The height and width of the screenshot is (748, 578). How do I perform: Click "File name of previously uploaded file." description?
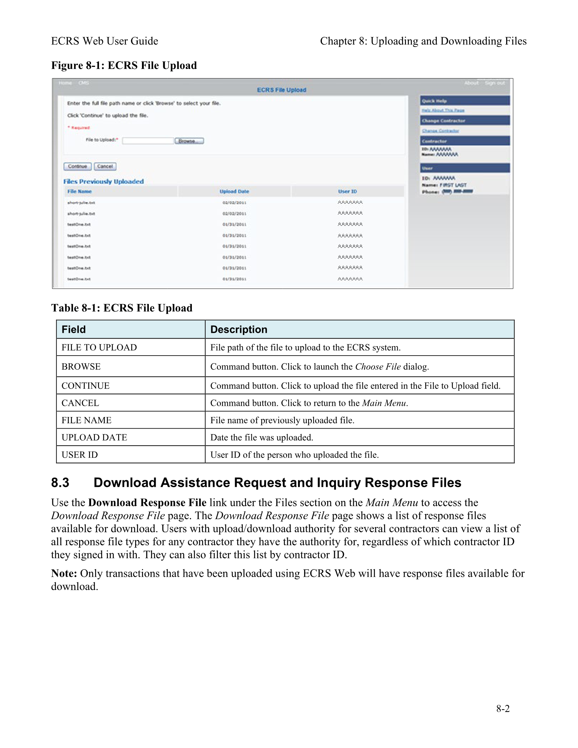282,420
